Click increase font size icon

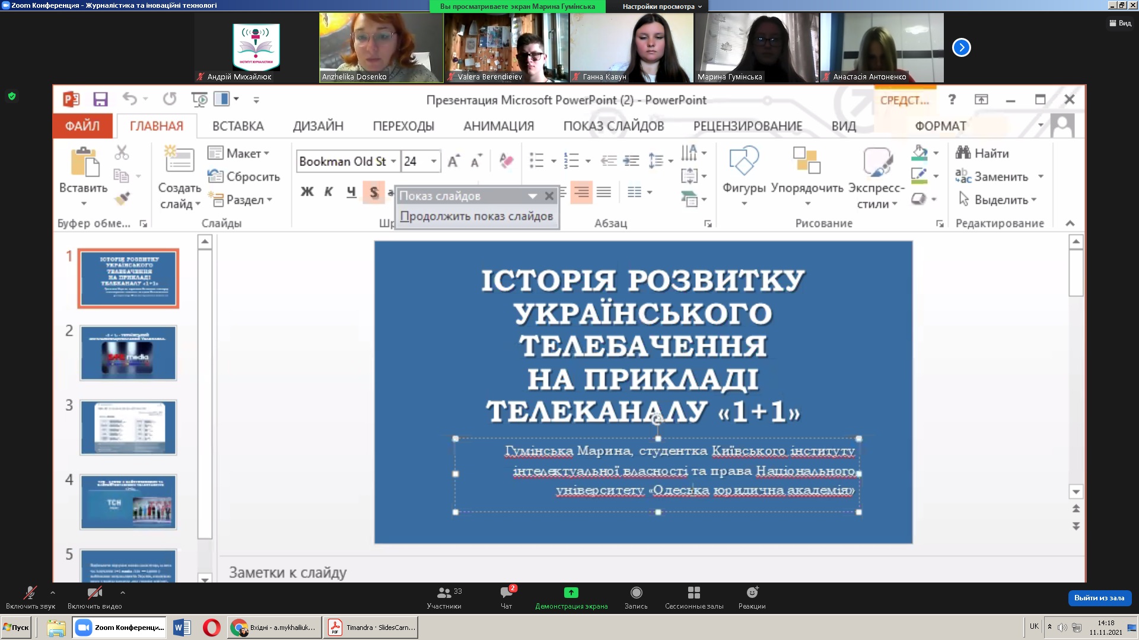coord(453,161)
